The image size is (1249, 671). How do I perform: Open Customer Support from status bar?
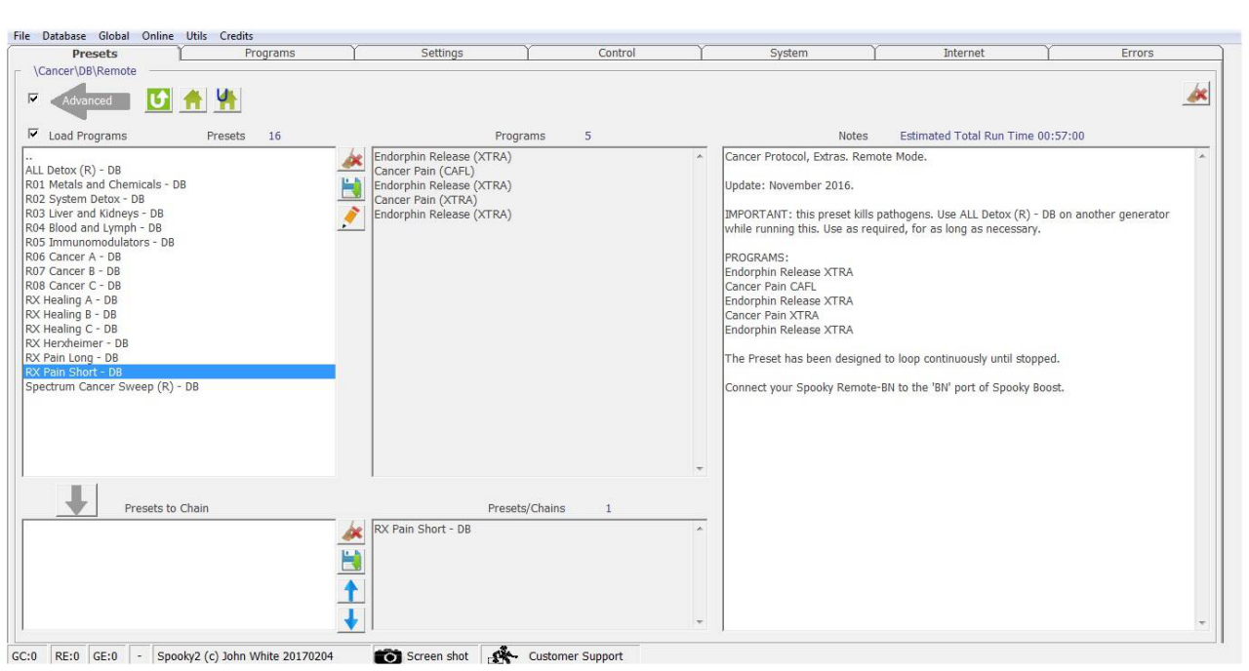pos(575,656)
